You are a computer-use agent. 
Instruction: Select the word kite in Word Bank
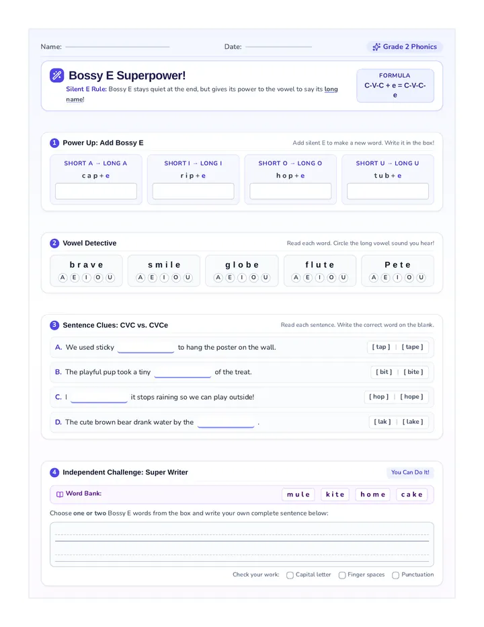335,494
